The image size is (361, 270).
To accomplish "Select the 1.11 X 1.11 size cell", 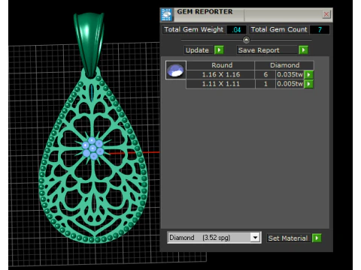I will [x=220, y=84].
